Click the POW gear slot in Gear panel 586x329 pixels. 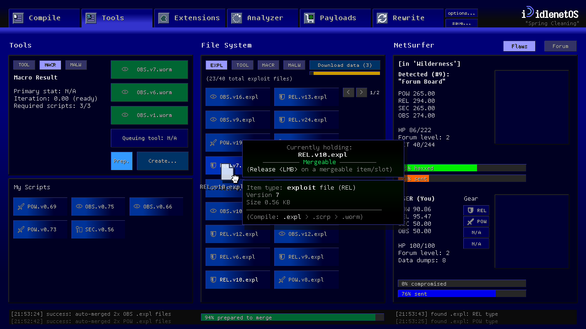click(476, 222)
